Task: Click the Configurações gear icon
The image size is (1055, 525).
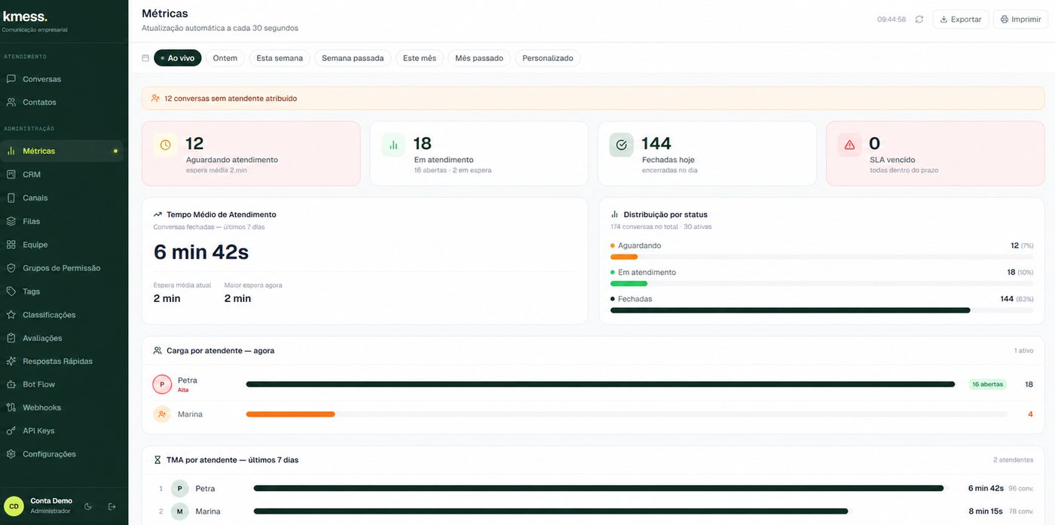Action: point(11,454)
